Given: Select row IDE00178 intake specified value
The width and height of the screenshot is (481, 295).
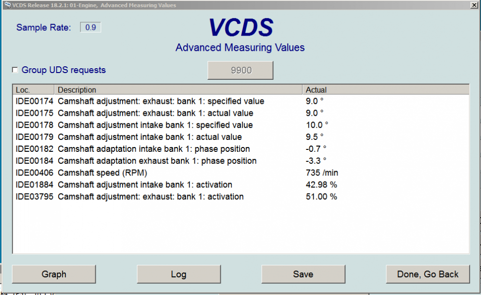Looking at the screenshot, I should tap(159, 125).
